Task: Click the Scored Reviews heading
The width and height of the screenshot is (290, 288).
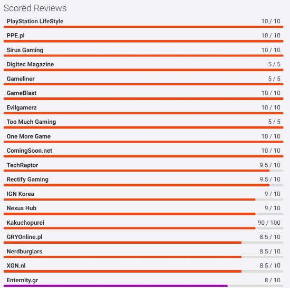Action: tap(35, 8)
